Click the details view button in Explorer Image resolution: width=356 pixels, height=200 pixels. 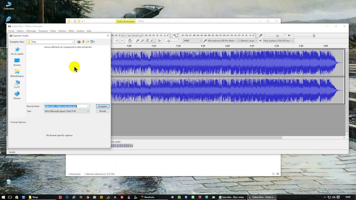coord(274,174)
